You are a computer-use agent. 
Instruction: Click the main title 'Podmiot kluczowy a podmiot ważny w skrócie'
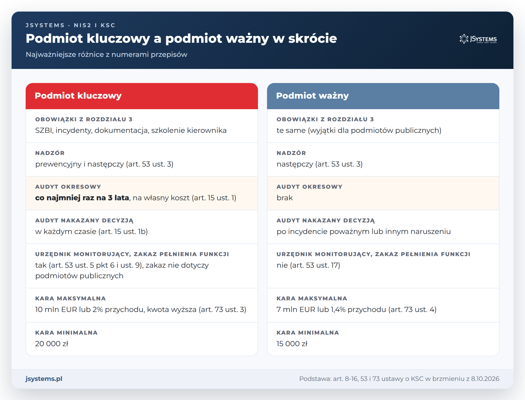click(x=181, y=38)
